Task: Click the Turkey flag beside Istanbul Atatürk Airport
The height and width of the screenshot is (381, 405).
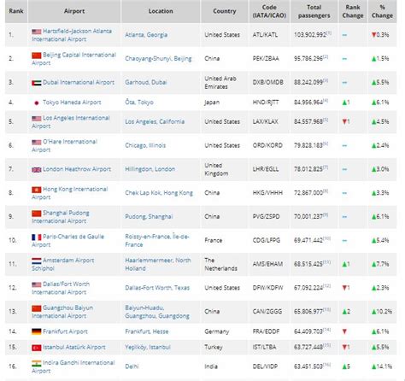Action: (37, 348)
